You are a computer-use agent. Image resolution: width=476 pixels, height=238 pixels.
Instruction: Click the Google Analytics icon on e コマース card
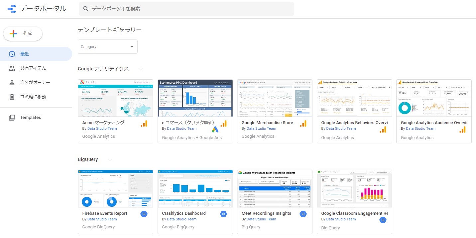pos(224,123)
